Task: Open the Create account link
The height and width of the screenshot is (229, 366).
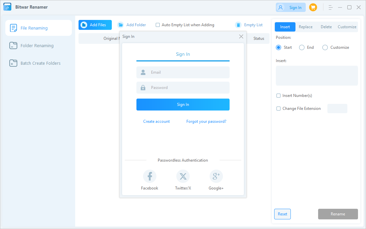Action: [x=156, y=121]
